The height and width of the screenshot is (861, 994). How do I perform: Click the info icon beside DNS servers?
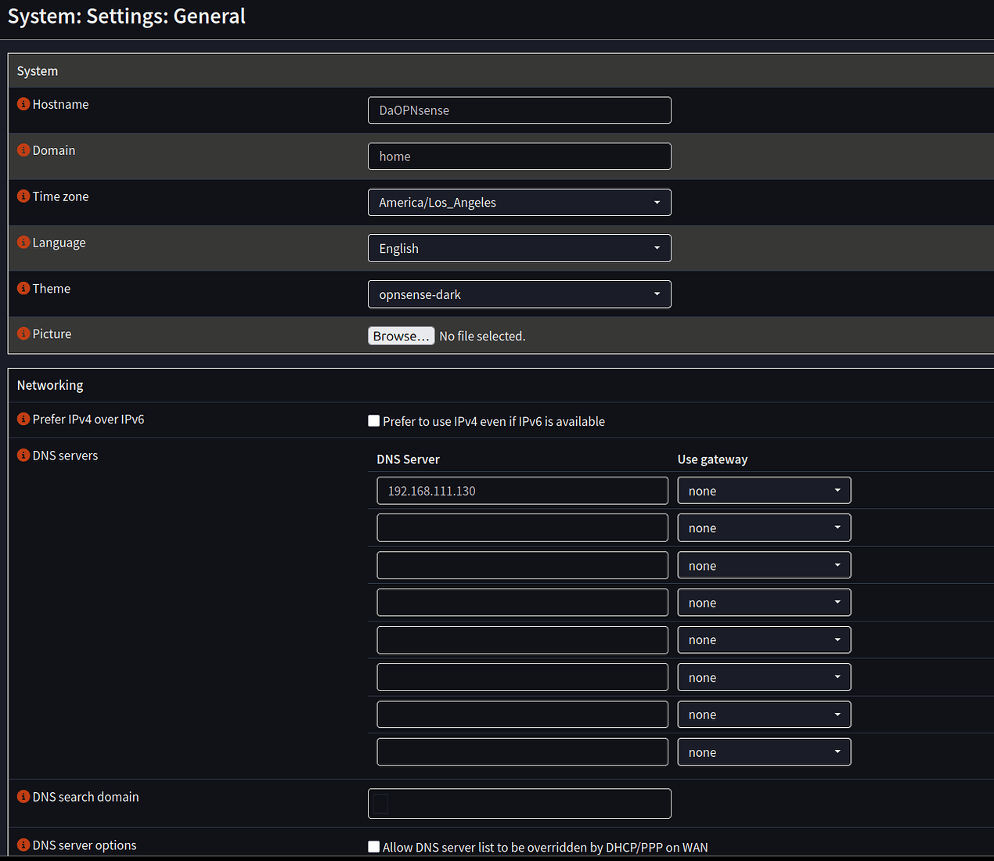[22, 456]
